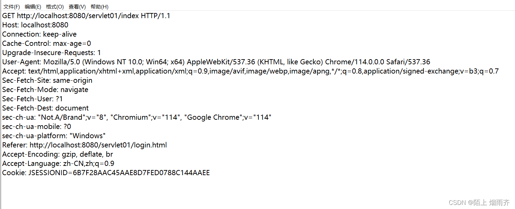This screenshot has width=515, height=209.
Task: Open the 帮助(H) menu
Action: 100,7
